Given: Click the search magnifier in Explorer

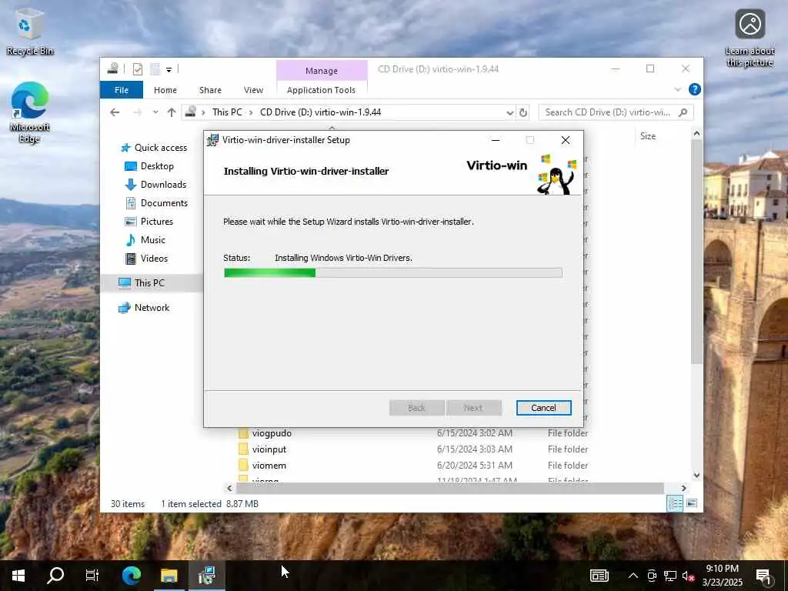Looking at the screenshot, I should (x=683, y=112).
